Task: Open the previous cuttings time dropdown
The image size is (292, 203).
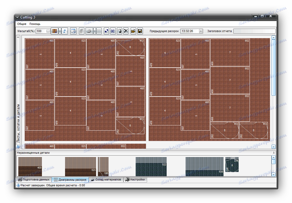Action: pos(201,31)
